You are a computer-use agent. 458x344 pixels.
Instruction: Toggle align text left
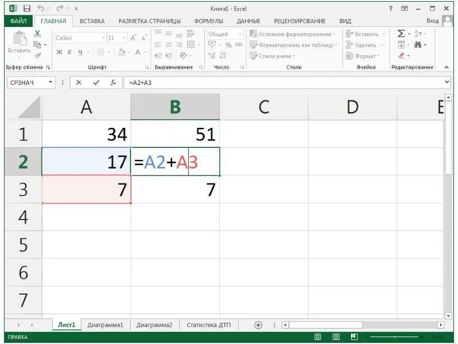pyautogui.click(x=158, y=45)
